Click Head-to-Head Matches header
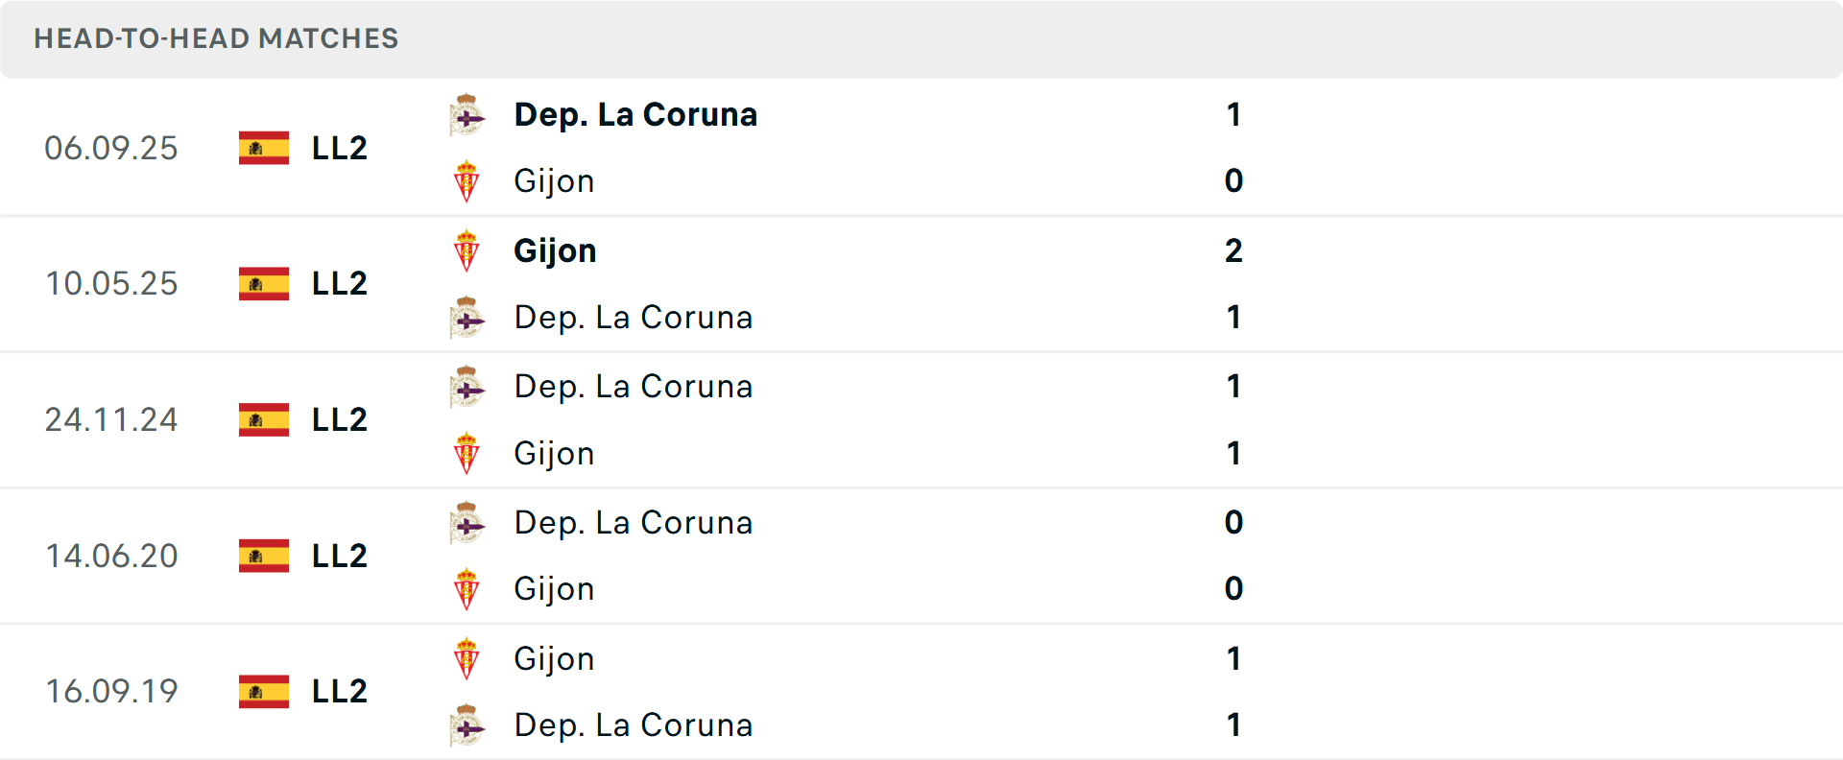 (x=216, y=38)
